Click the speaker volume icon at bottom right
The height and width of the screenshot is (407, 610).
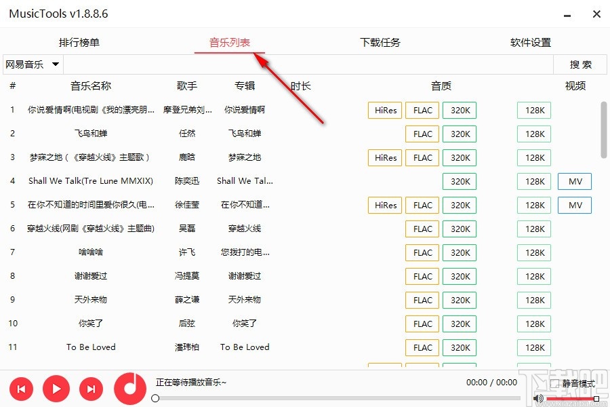539,398
